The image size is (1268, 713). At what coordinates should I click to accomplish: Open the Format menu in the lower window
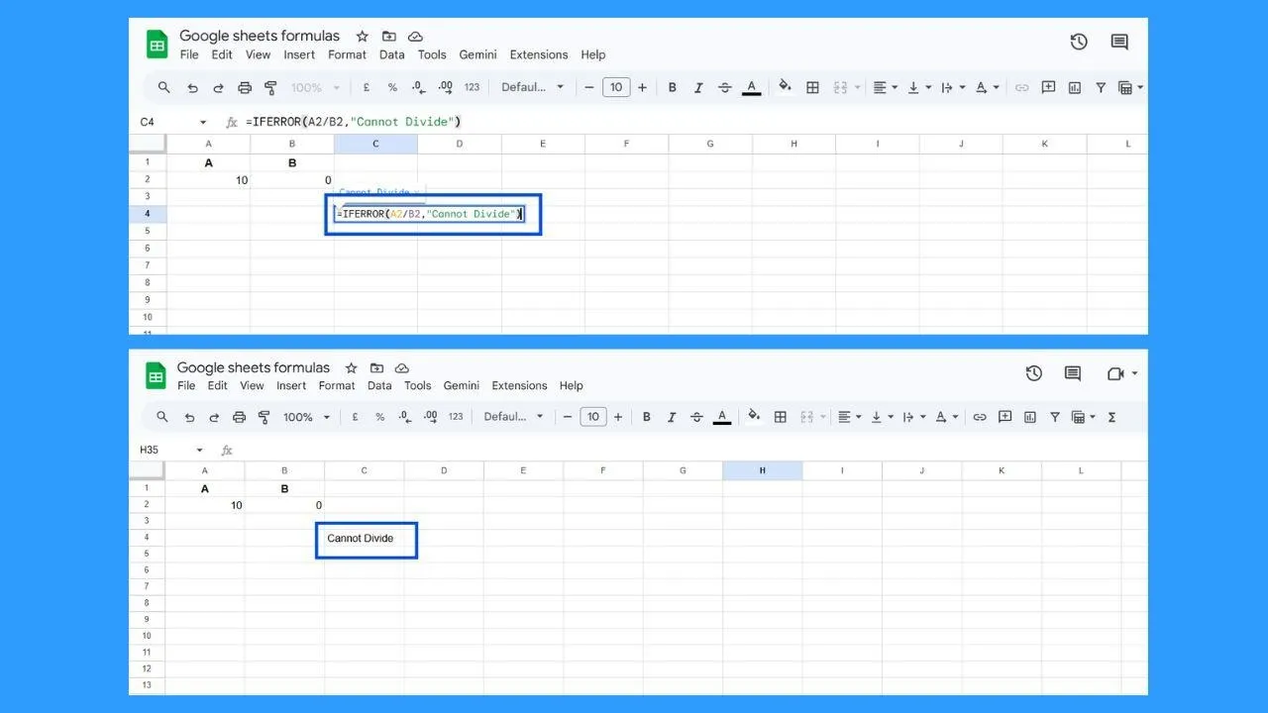[337, 385]
